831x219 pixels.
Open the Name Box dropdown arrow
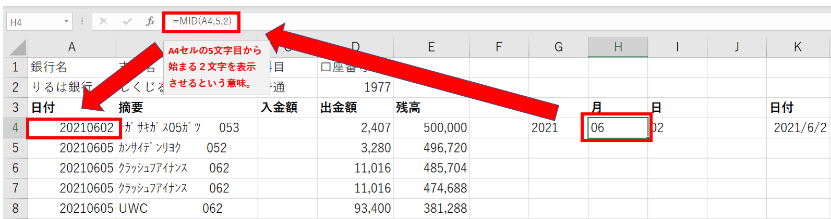click(x=66, y=21)
